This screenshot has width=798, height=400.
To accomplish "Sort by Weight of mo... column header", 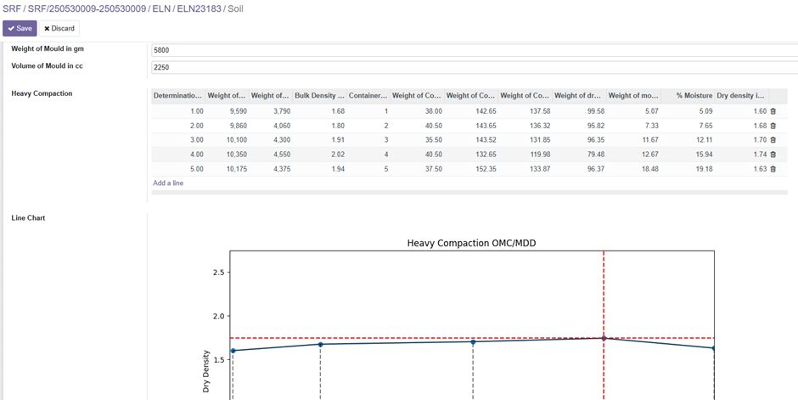I will click(633, 96).
